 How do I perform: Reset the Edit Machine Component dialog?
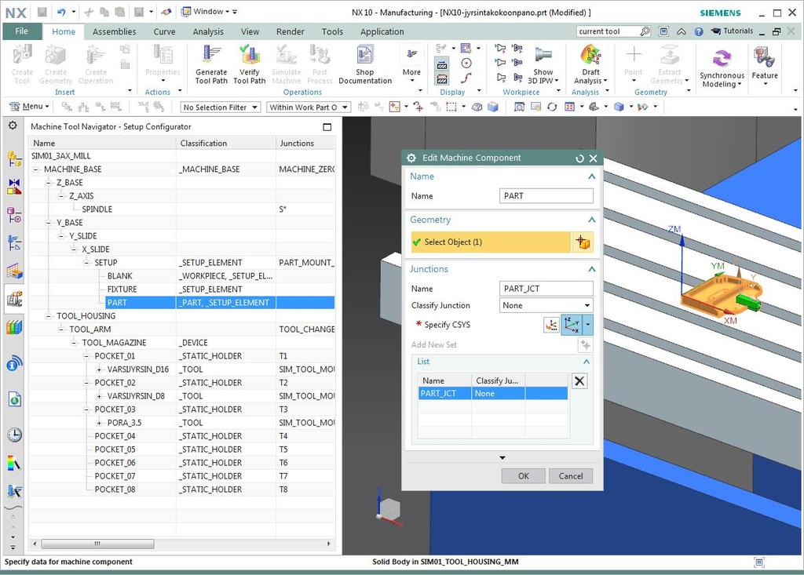(579, 158)
